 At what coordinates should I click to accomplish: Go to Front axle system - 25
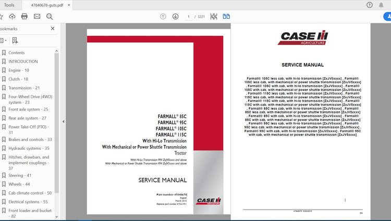(x=28, y=109)
